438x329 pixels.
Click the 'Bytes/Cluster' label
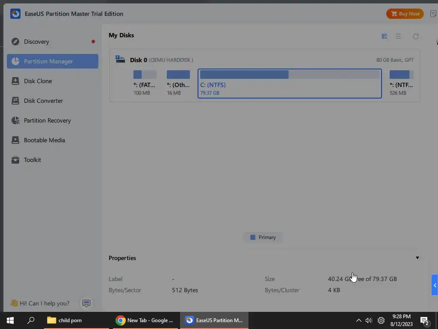tap(282, 290)
